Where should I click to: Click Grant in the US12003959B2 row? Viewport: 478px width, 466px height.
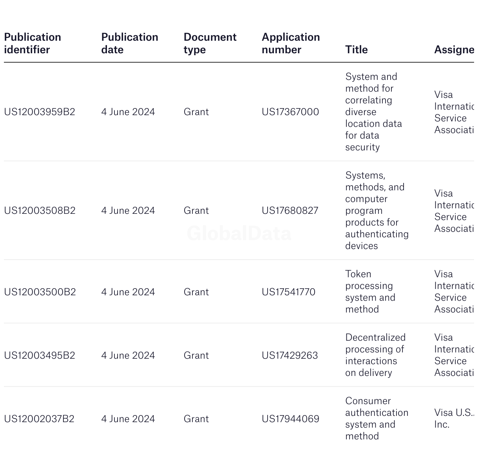click(196, 112)
